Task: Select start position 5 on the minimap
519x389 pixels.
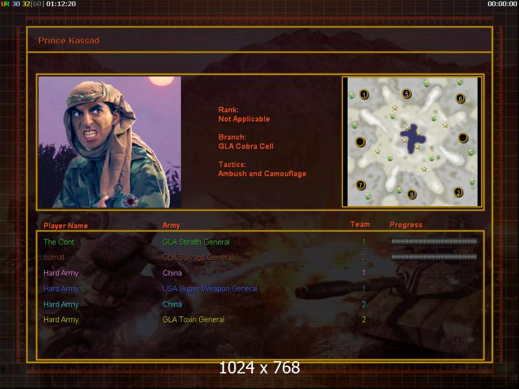Action: click(407, 94)
